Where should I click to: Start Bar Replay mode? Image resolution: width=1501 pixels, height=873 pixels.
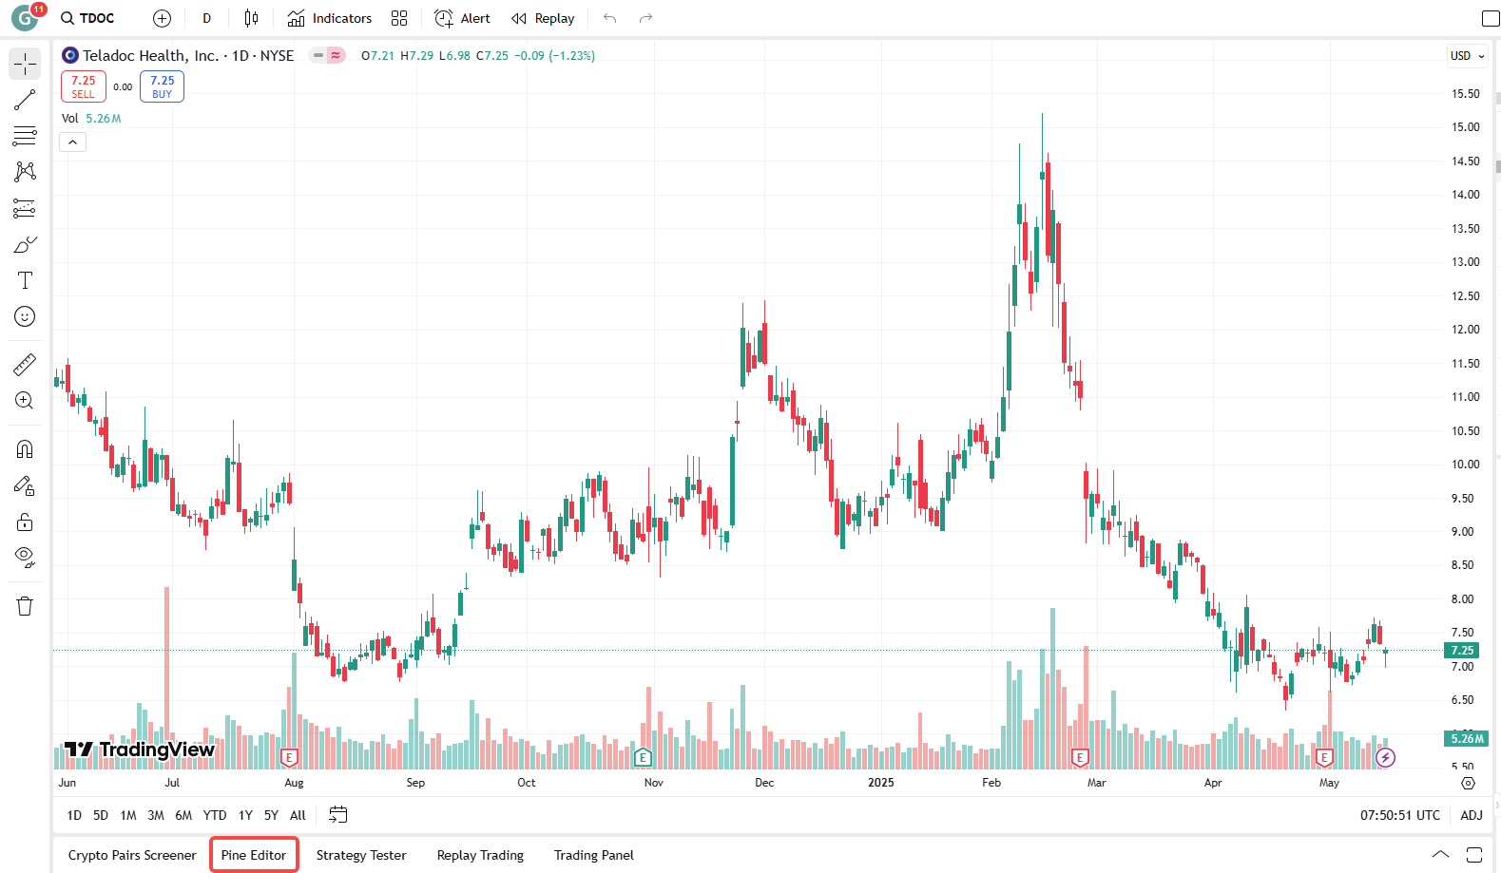coord(543,18)
